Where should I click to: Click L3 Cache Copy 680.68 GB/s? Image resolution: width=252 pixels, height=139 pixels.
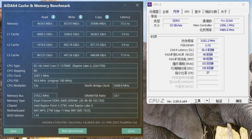coord(98,55)
